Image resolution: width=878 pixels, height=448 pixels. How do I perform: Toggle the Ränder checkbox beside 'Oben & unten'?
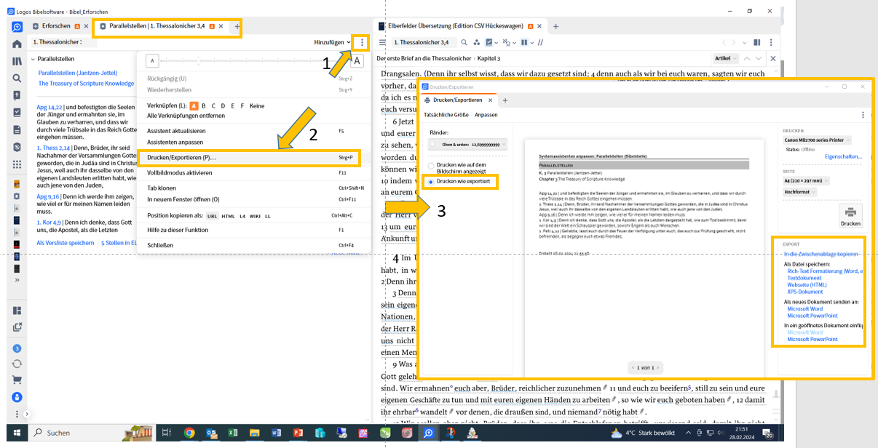point(432,145)
